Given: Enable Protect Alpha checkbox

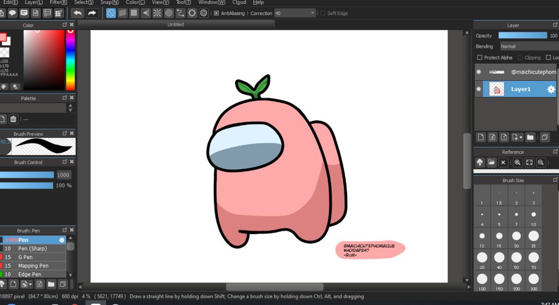Looking at the screenshot, I should tap(479, 57).
